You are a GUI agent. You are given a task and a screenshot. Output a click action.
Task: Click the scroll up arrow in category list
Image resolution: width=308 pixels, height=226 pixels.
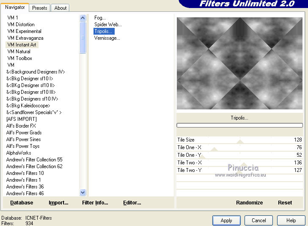point(82,18)
